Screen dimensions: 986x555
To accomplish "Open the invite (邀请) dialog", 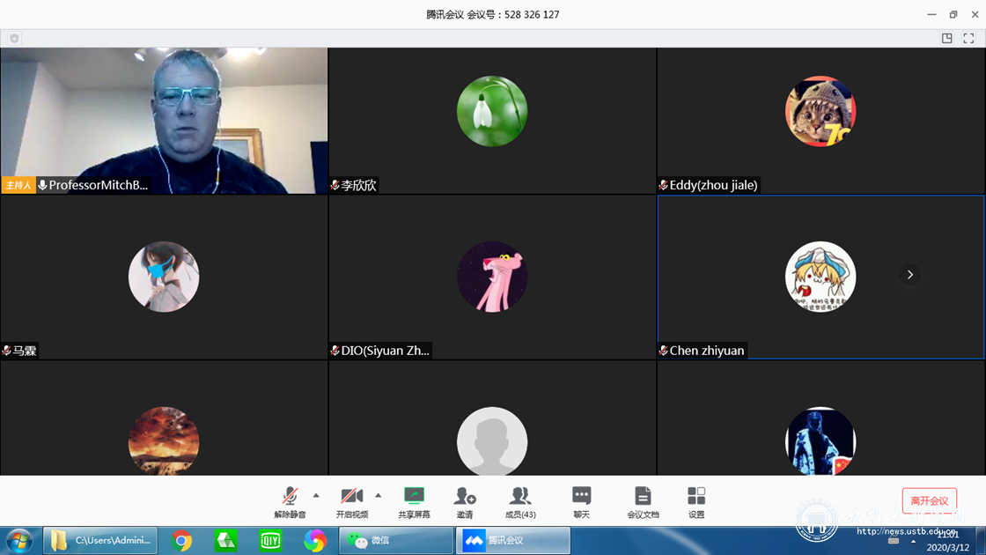I will point(465,502).
